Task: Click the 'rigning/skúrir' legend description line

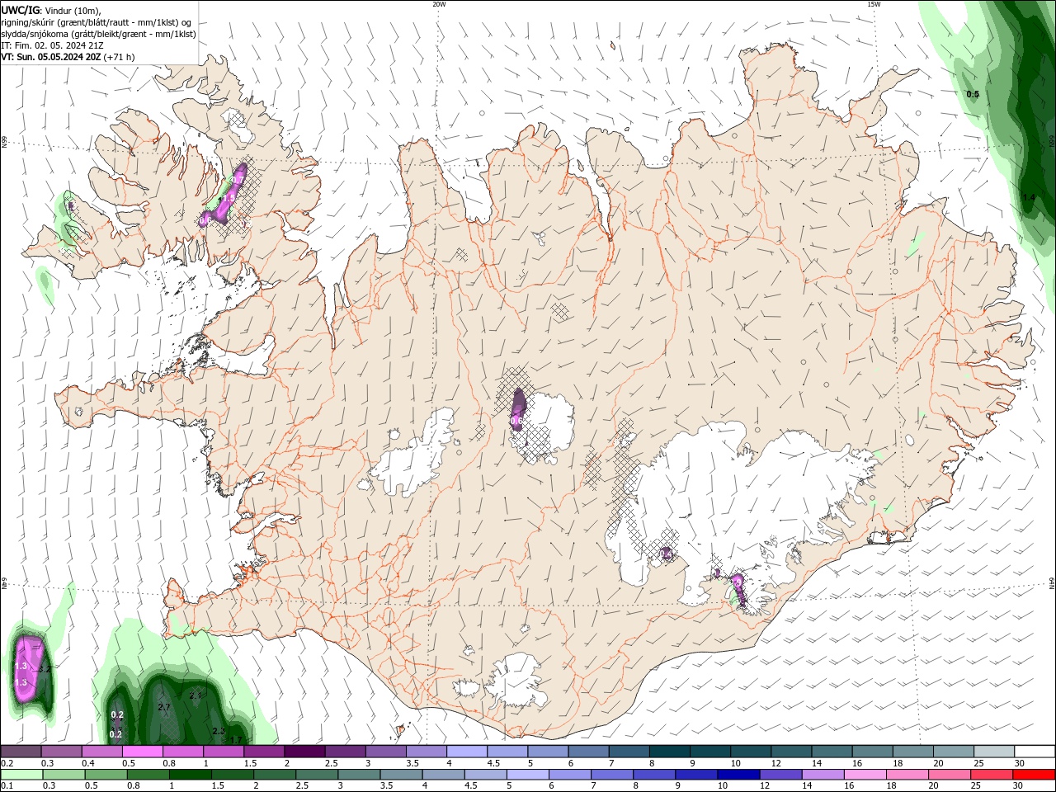Action: 97,22
